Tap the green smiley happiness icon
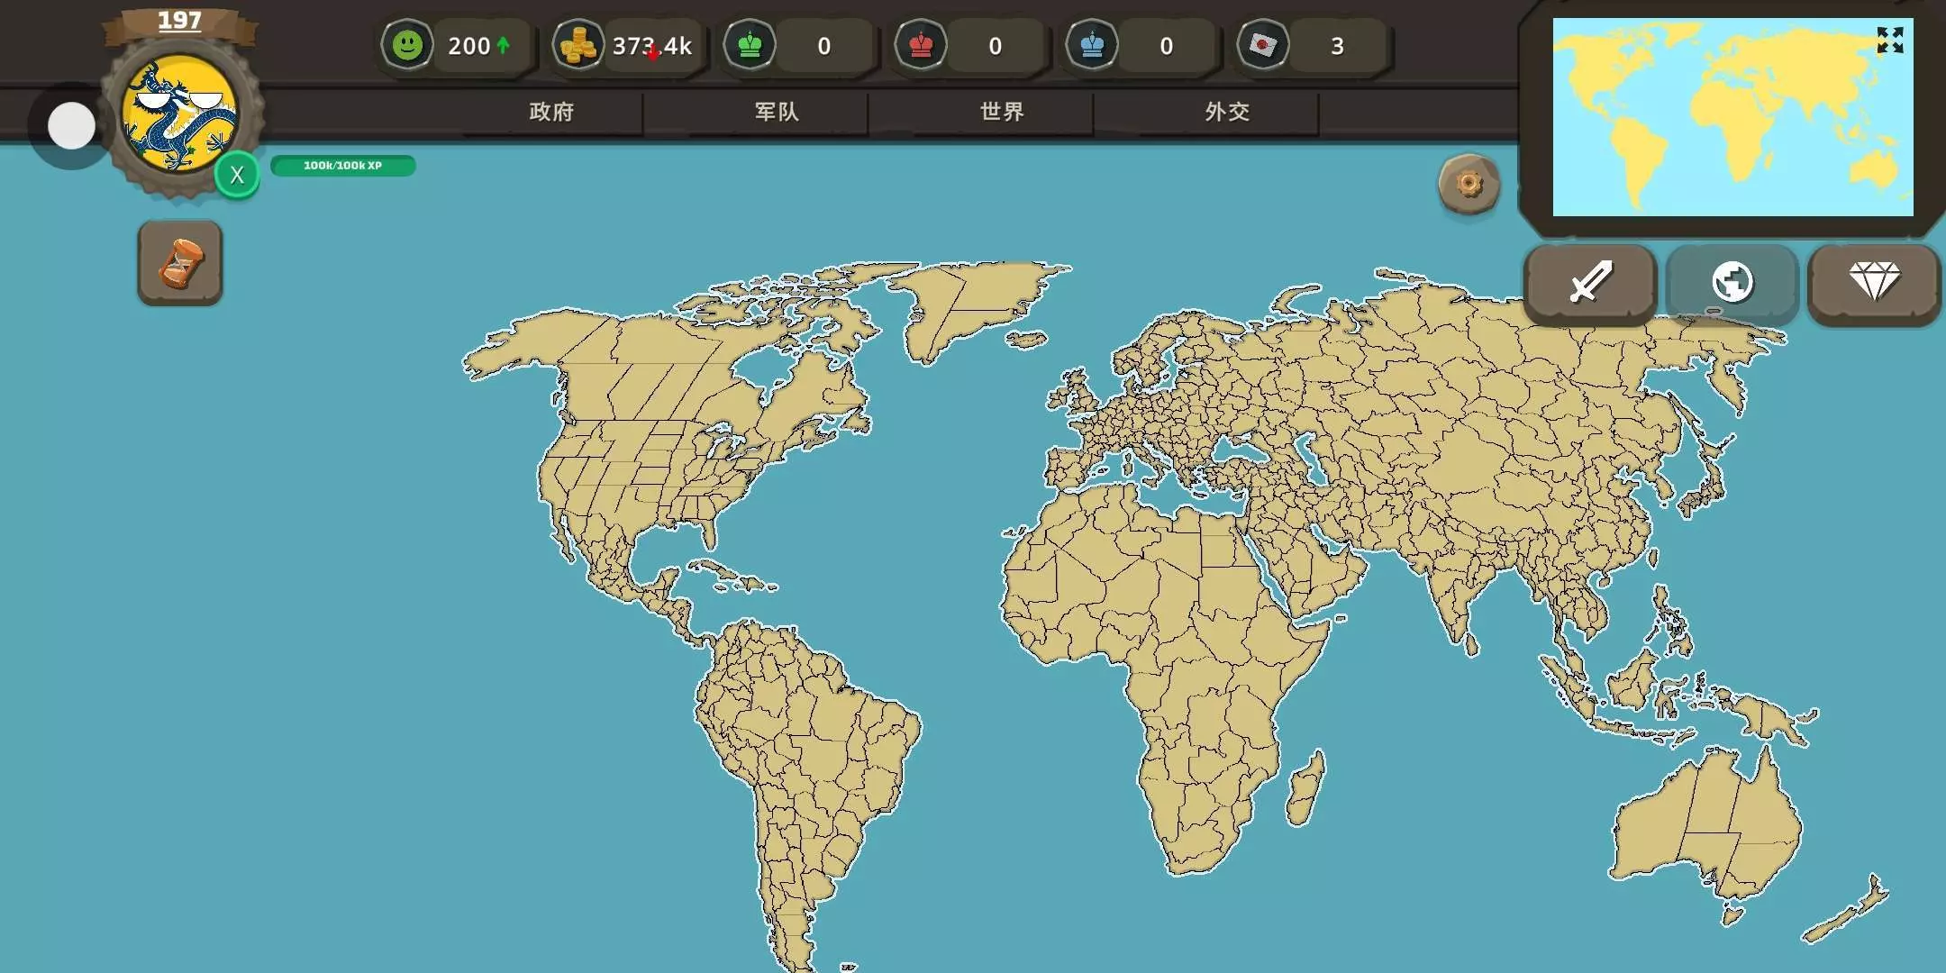This screenshot has height=973, width=1946. tap(407, 45)
